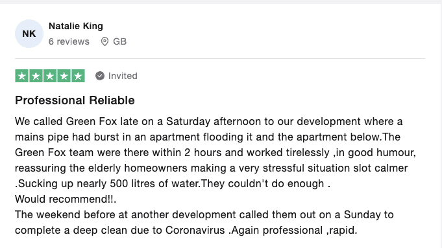Click the 6 reviews count
Image resolution: width=442 pixels, height=248 pixels.
coord(69,41)
